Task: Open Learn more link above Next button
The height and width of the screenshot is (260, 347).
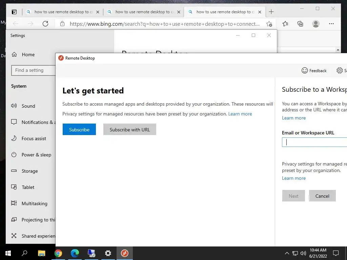Action: coord(294,178)
